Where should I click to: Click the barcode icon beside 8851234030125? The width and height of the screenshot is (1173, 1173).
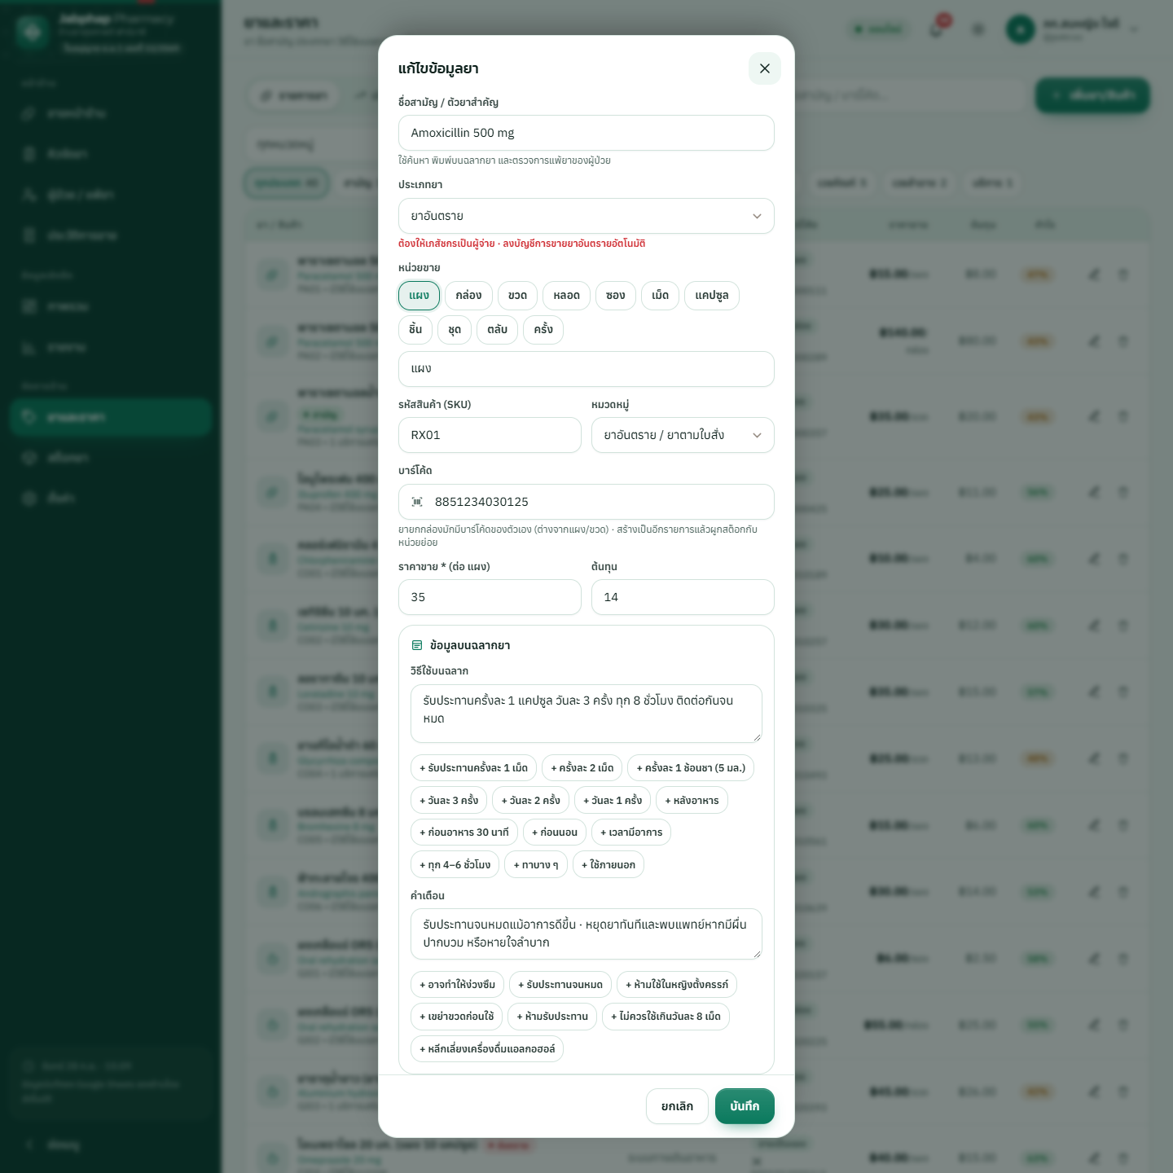click(417, 502)
